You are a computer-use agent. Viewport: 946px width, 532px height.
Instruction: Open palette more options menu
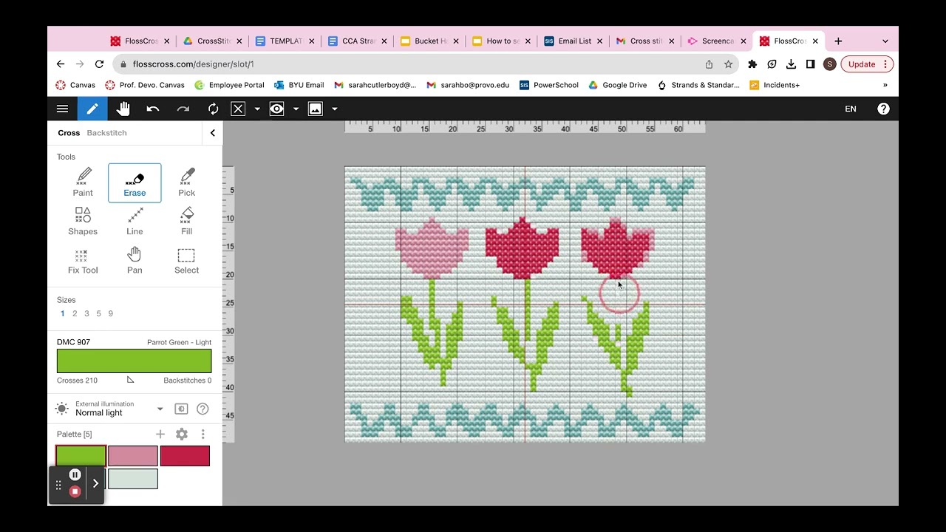click(203, 434)
